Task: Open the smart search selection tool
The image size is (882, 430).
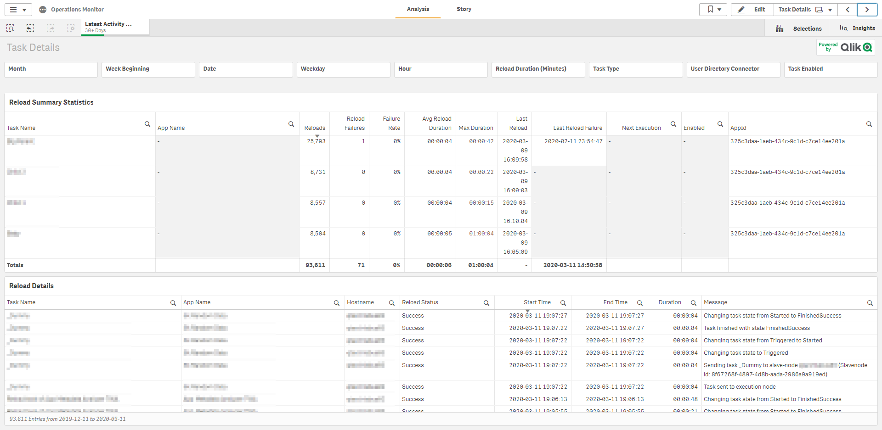Action: click(x=10, y=28)
